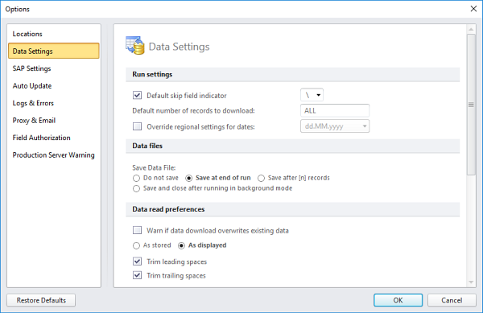Select the As stored radio option
This screenshot has width=483, height=313.
[x=136, y=245]
